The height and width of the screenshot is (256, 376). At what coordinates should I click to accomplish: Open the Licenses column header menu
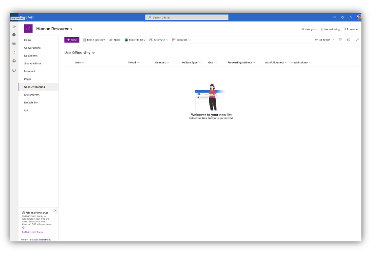(162, 62)
